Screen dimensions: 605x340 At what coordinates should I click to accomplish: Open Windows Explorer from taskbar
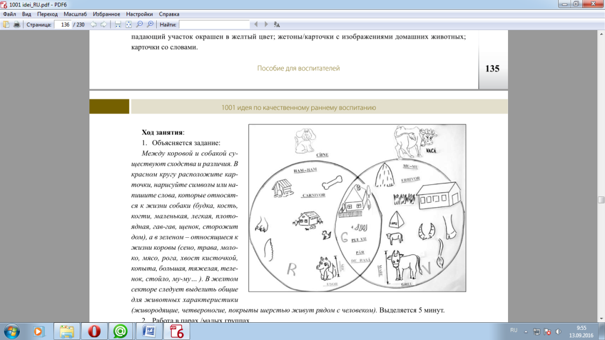pos(67,331)
